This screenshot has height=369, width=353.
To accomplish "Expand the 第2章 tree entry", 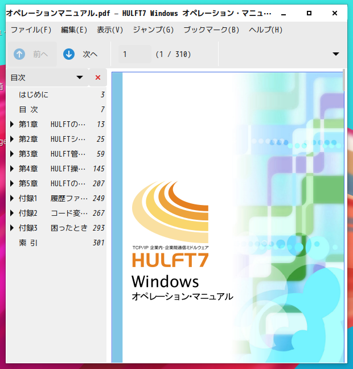I will (x=11, y=139).
